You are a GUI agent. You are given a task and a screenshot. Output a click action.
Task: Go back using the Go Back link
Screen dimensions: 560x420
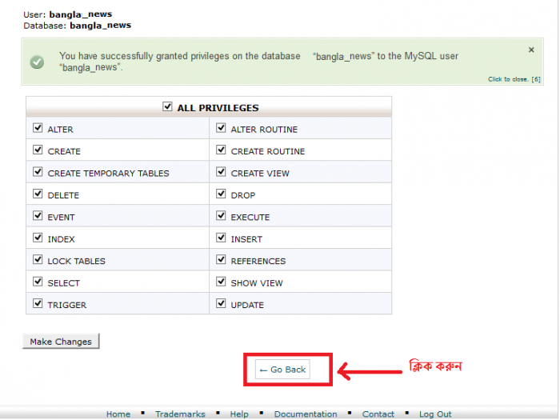coord(283,370)
